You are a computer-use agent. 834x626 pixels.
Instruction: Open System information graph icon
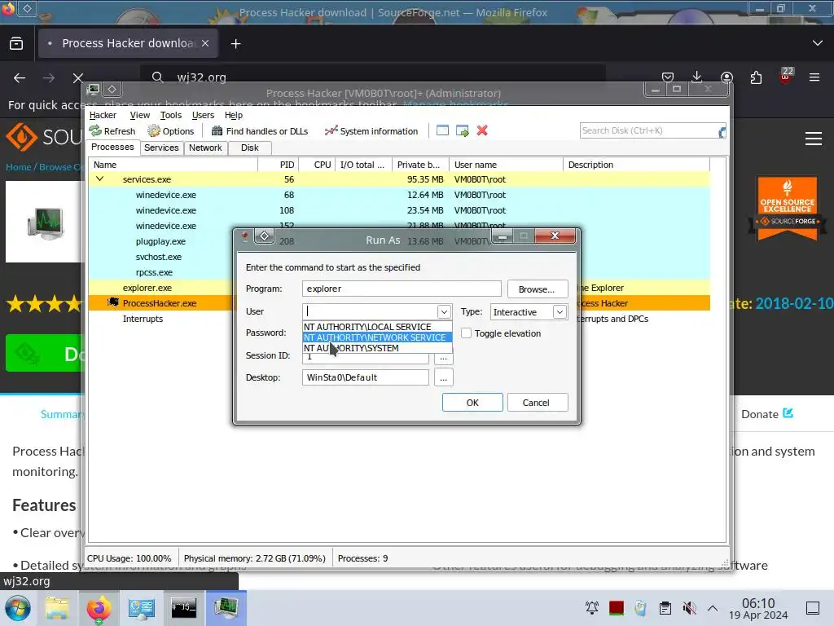click(x=331, y=130)
